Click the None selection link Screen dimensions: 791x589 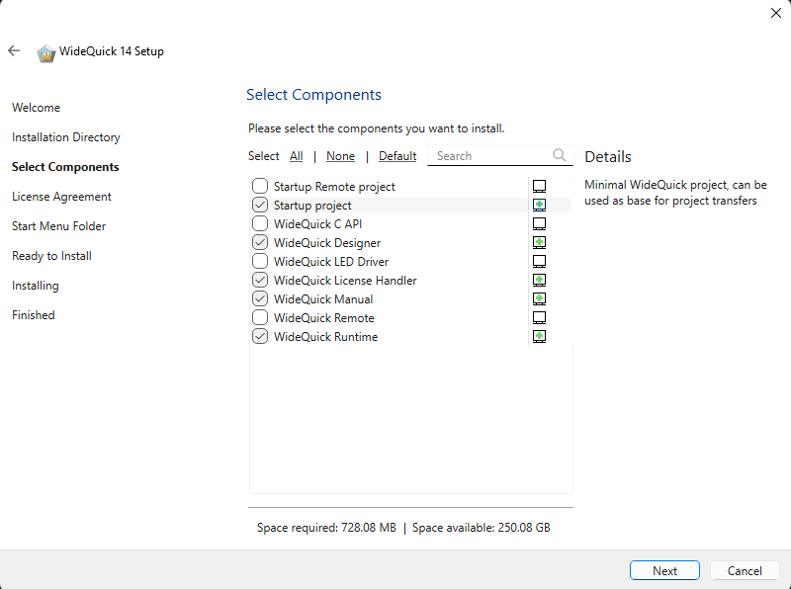(340, 156)
